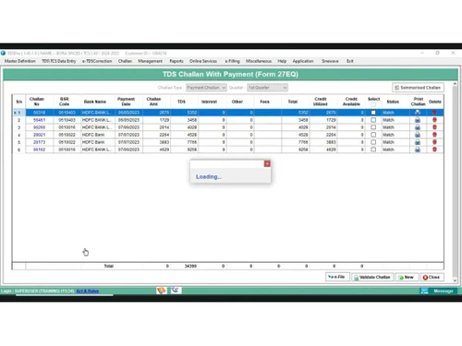Select row 1 via its S/n cell
This screenshot has height=346, width=462.
tap(18, 113)
